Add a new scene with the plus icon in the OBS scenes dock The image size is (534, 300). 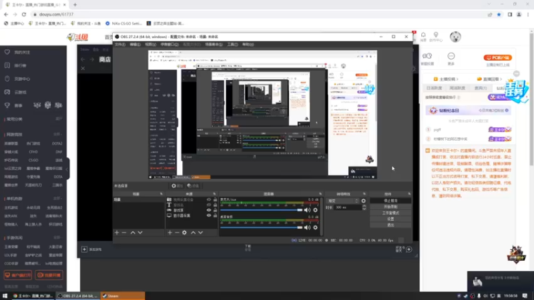tap(117, 233)
